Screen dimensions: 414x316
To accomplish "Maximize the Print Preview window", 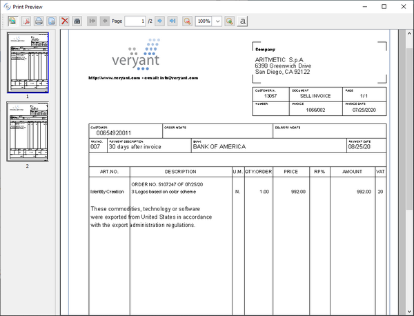I will point(384,7).
